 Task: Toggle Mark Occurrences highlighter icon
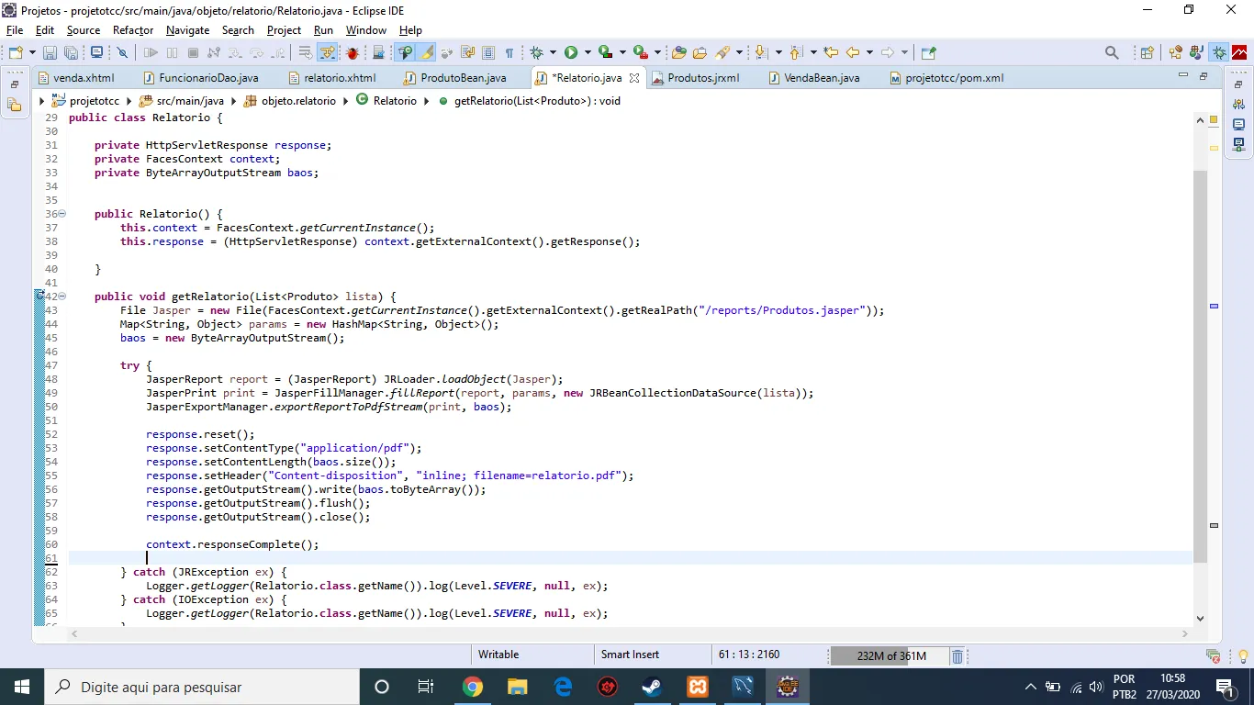[427, 53]
